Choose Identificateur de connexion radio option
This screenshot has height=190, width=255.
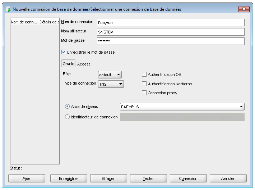67,117
